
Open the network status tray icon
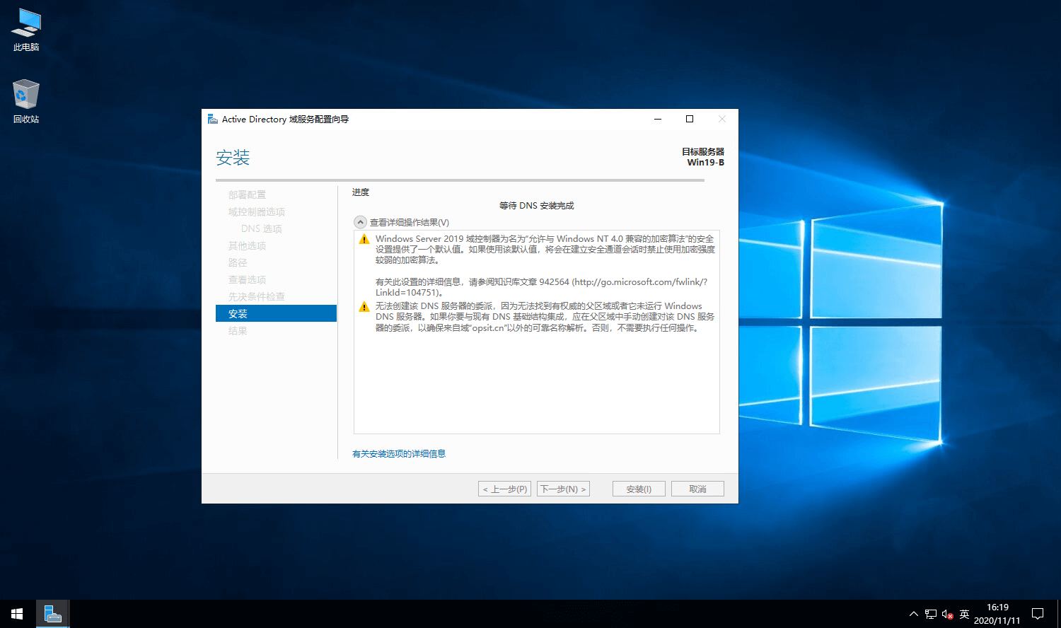coord(931,614)
